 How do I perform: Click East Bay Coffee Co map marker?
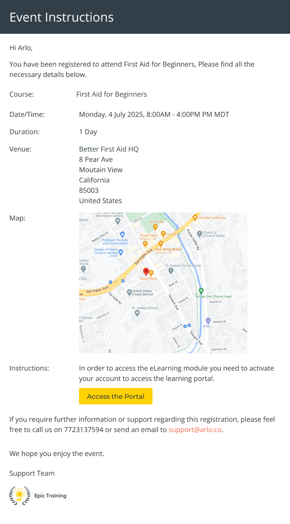pyautogui.click(x=195, y=218)
